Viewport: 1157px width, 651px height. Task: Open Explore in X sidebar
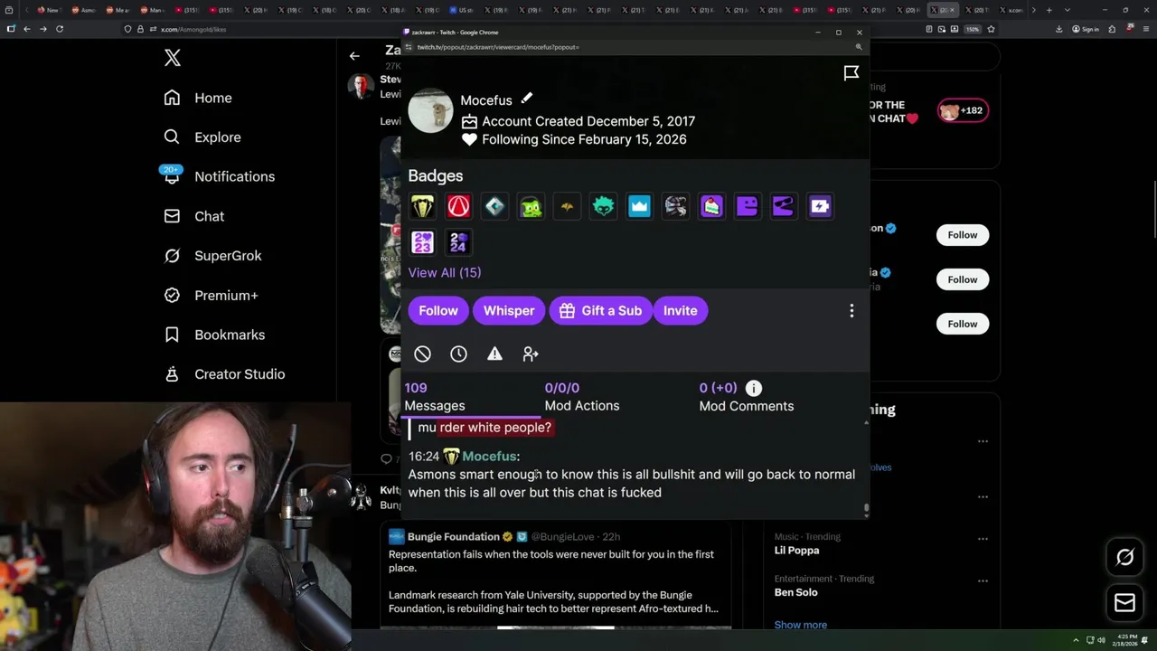click(x=202, y=137)
